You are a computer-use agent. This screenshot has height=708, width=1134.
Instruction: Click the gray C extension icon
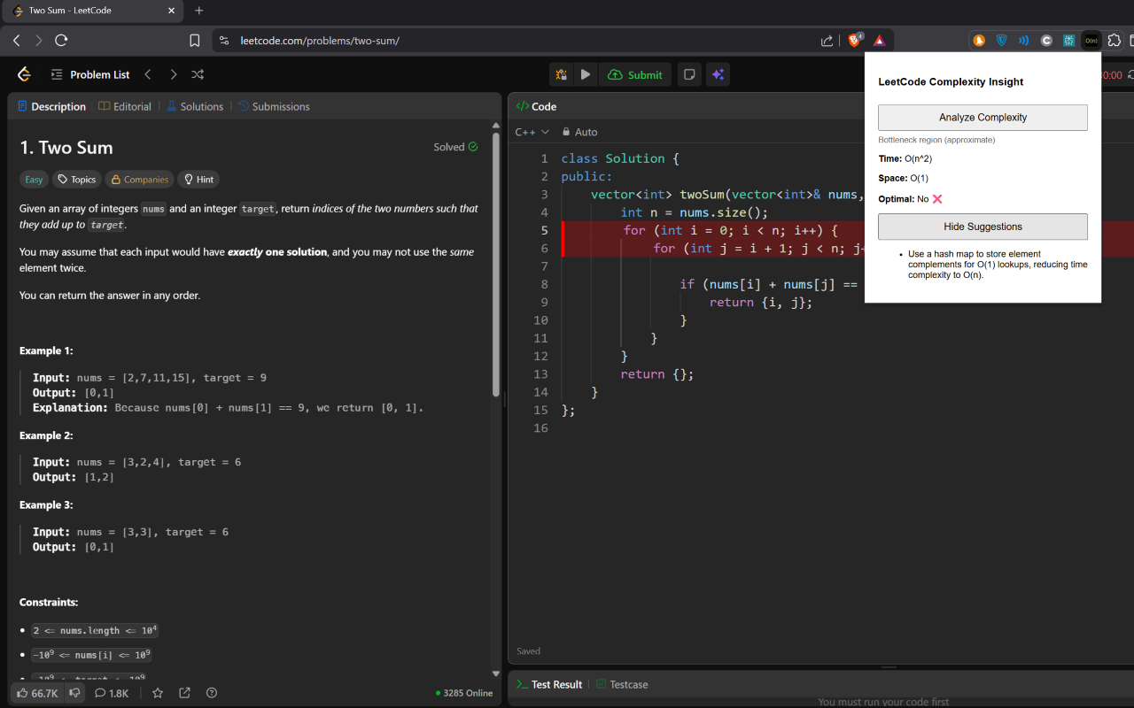tap(1046, 40)
